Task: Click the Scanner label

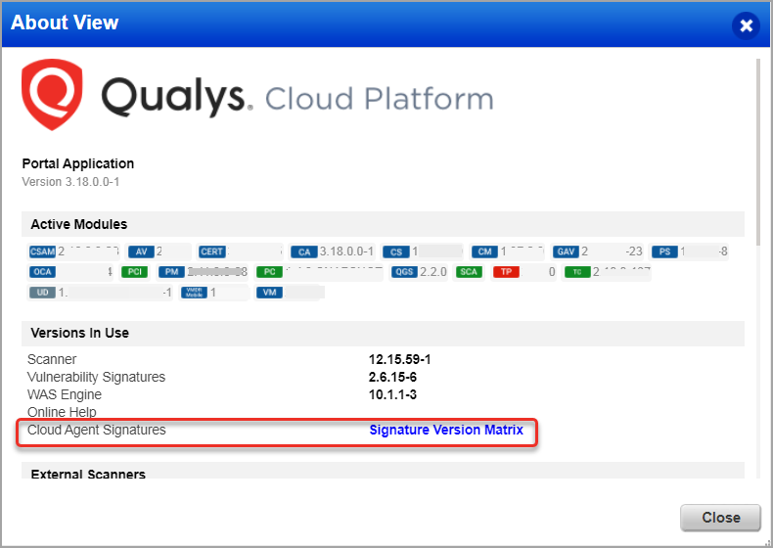Action: pyautogui.click(x=52, y=359)
